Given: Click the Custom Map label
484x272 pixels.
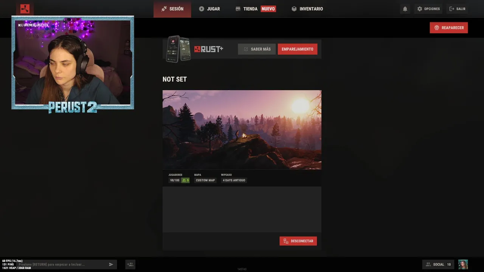Looking at the screenshot, I should point(205,180).
